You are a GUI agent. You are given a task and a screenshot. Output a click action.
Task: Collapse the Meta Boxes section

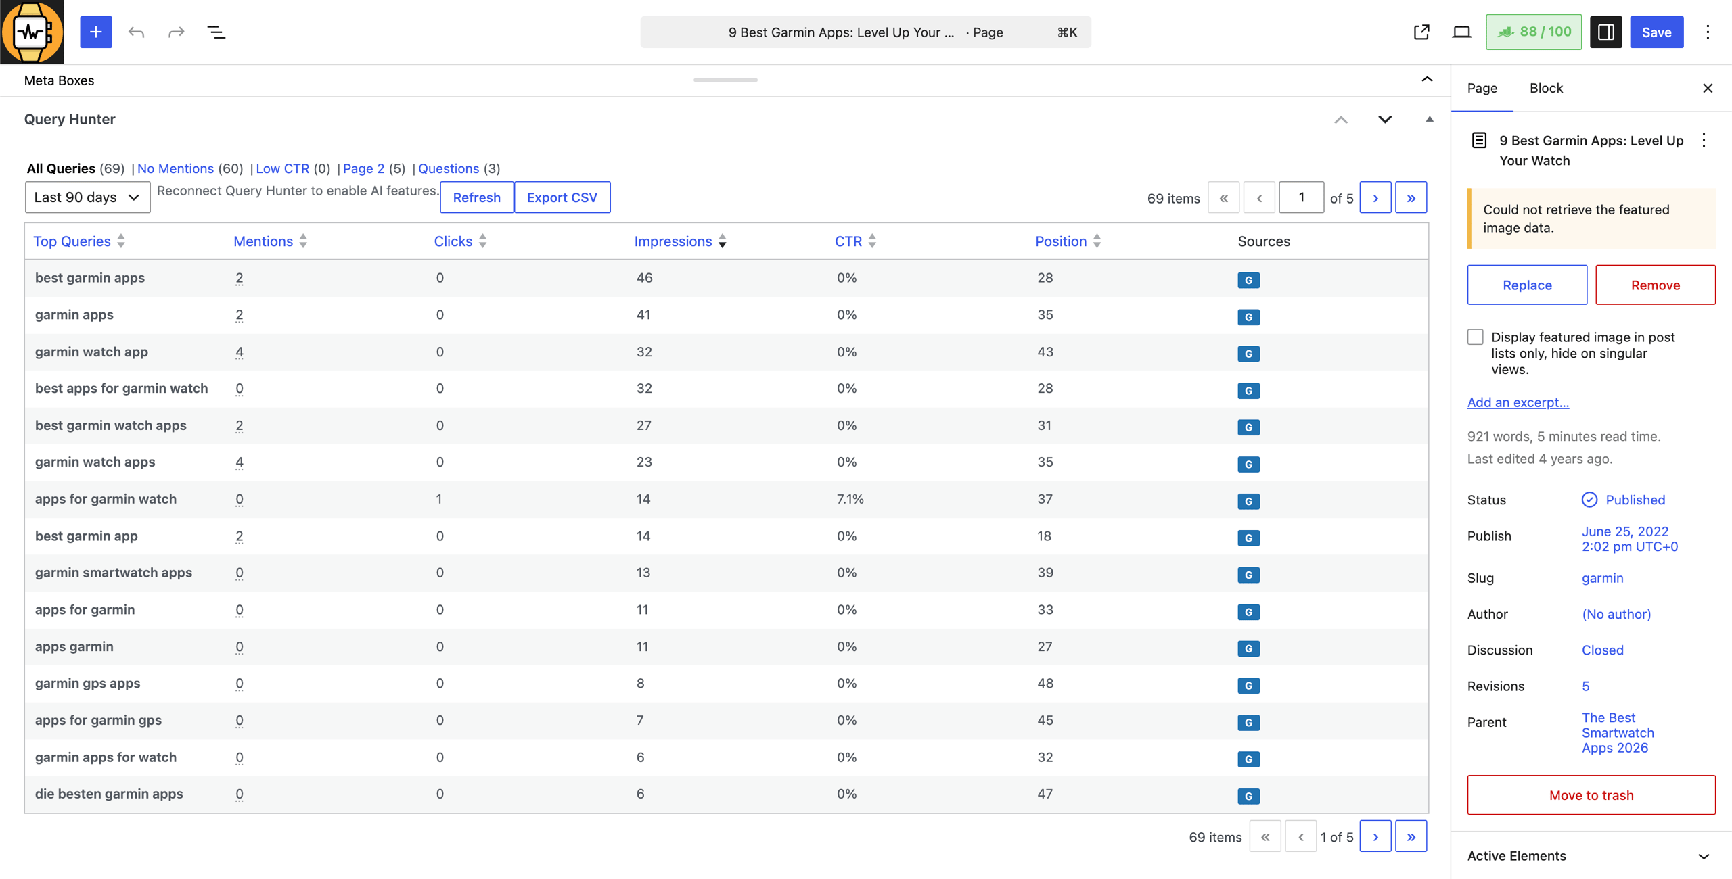(1427, 80)
